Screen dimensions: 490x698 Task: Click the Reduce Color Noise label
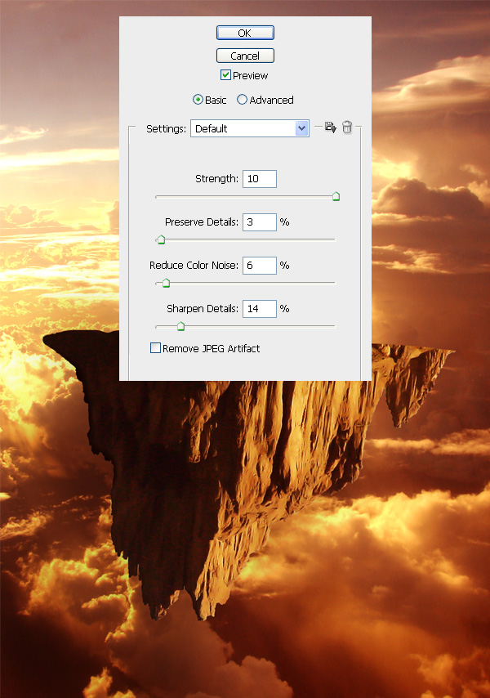pyautogui.click(x=194, y=266)
